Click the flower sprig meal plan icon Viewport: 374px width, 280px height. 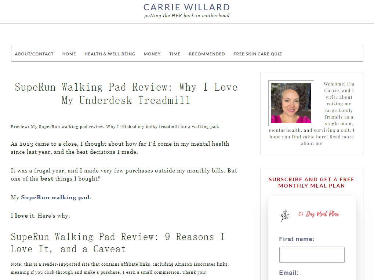pos(284,215)
